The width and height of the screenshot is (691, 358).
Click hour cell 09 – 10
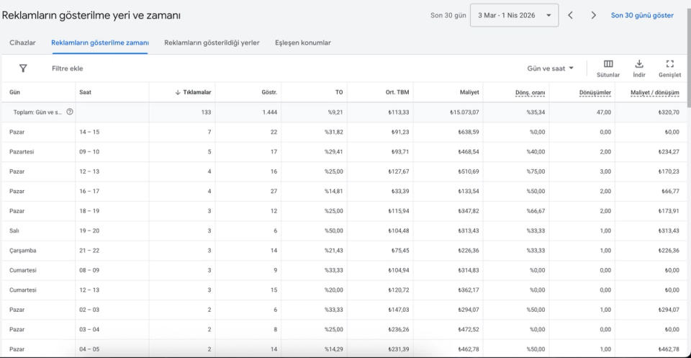(x=89, y=152)
